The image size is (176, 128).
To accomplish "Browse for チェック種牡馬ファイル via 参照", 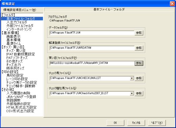I will click(139, 94).
